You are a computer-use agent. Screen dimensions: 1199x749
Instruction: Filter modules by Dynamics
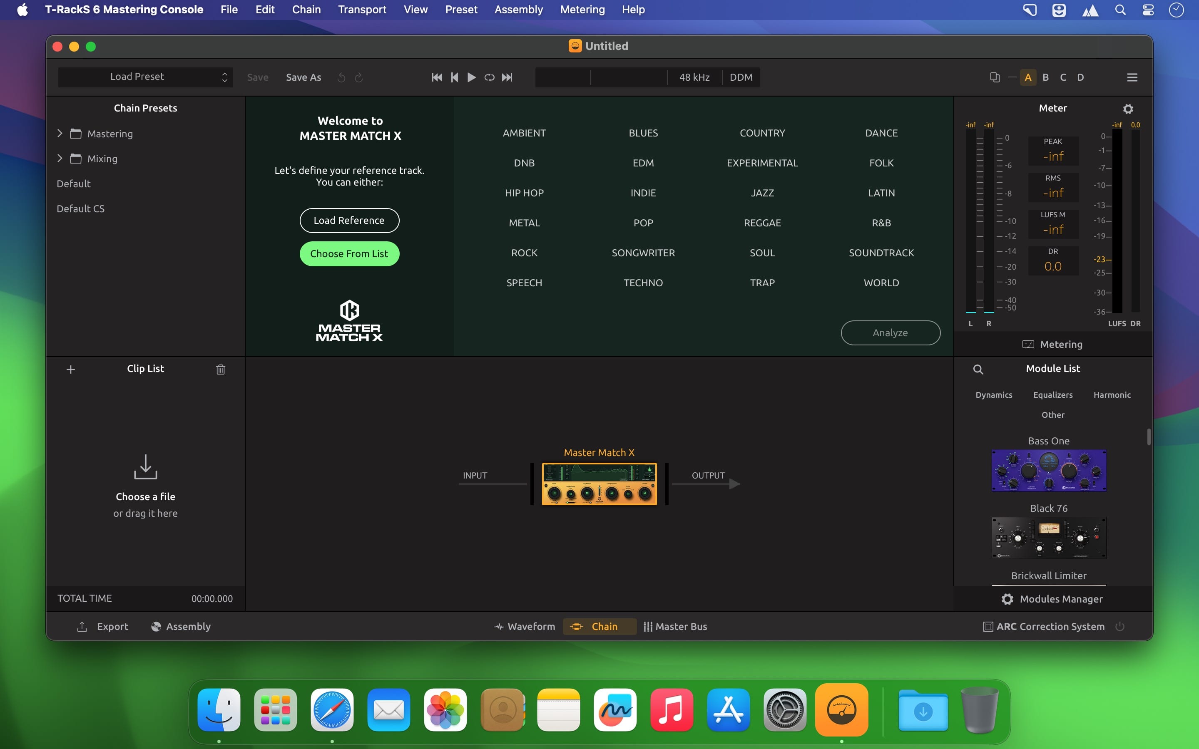994,395
